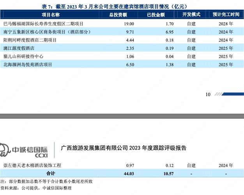244x195 pixels.
Task: Click '自建' in the 漓江源度假酒店 row
Action: tap(191, 48)
